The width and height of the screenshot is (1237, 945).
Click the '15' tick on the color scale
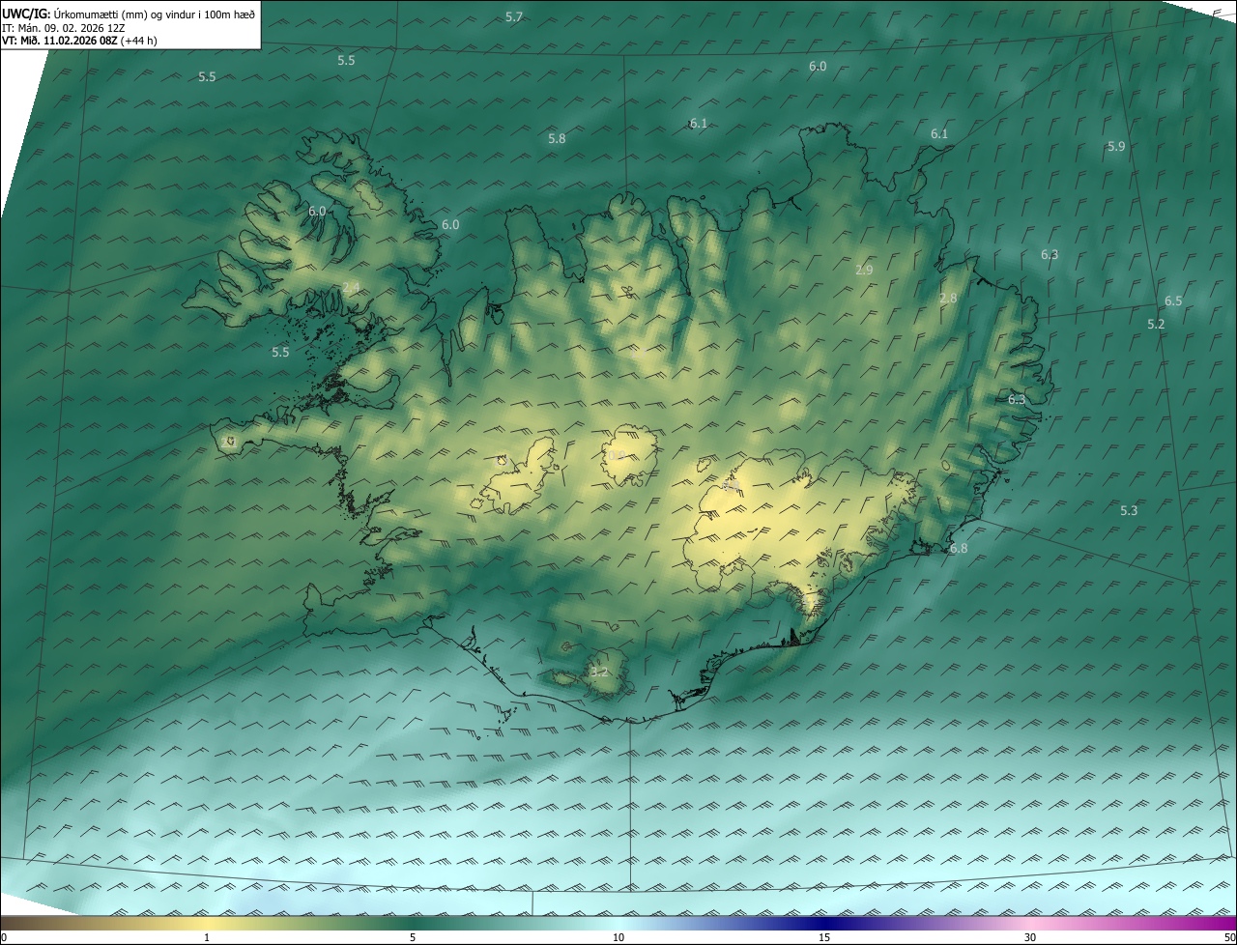[824, 937]
